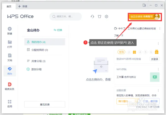Open the 打开 folder icon in sidebar

click(x=10, y=42)
